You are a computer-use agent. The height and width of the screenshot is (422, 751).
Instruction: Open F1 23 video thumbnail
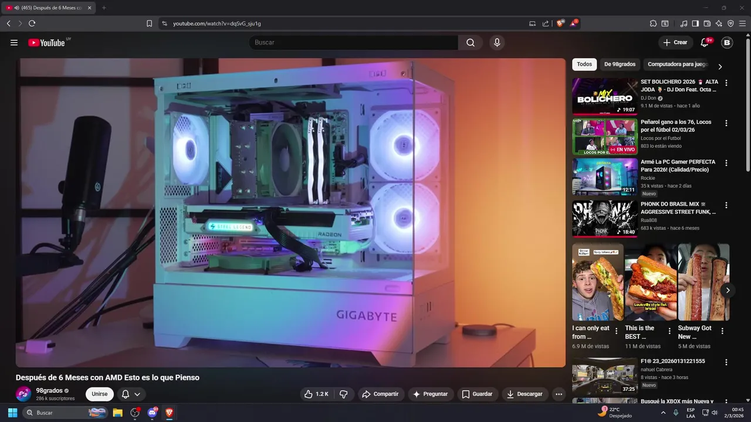605,376
